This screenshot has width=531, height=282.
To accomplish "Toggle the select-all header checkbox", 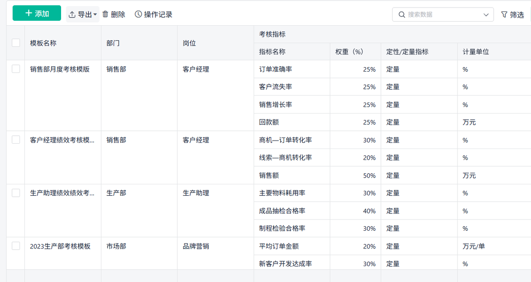I will click(x=16, y=43).
